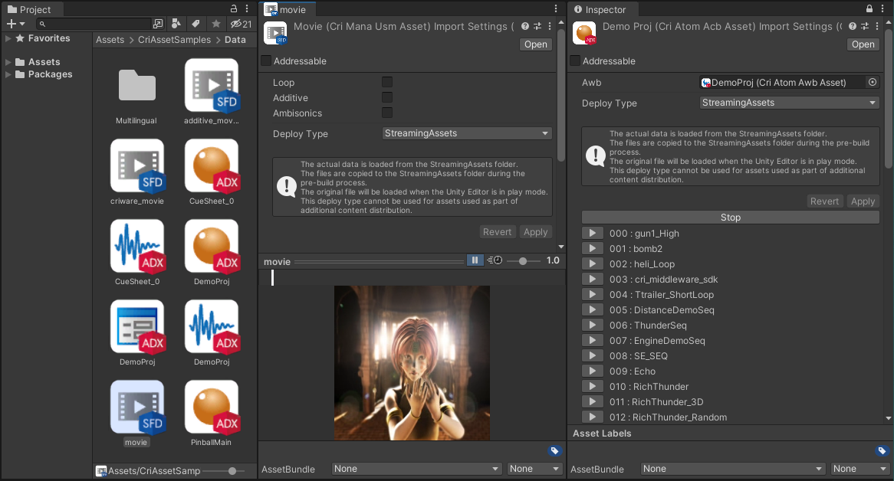Pause the movie preview playback
Image resolution: width=894 pixels, height=481 pixels.
click(475, 260)
